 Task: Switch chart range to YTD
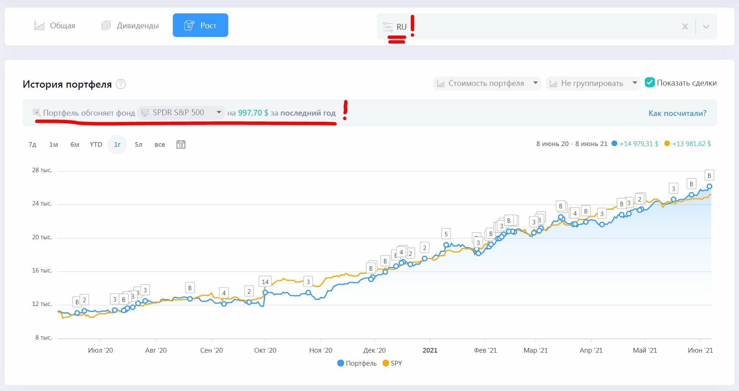[x=96, y=144]
